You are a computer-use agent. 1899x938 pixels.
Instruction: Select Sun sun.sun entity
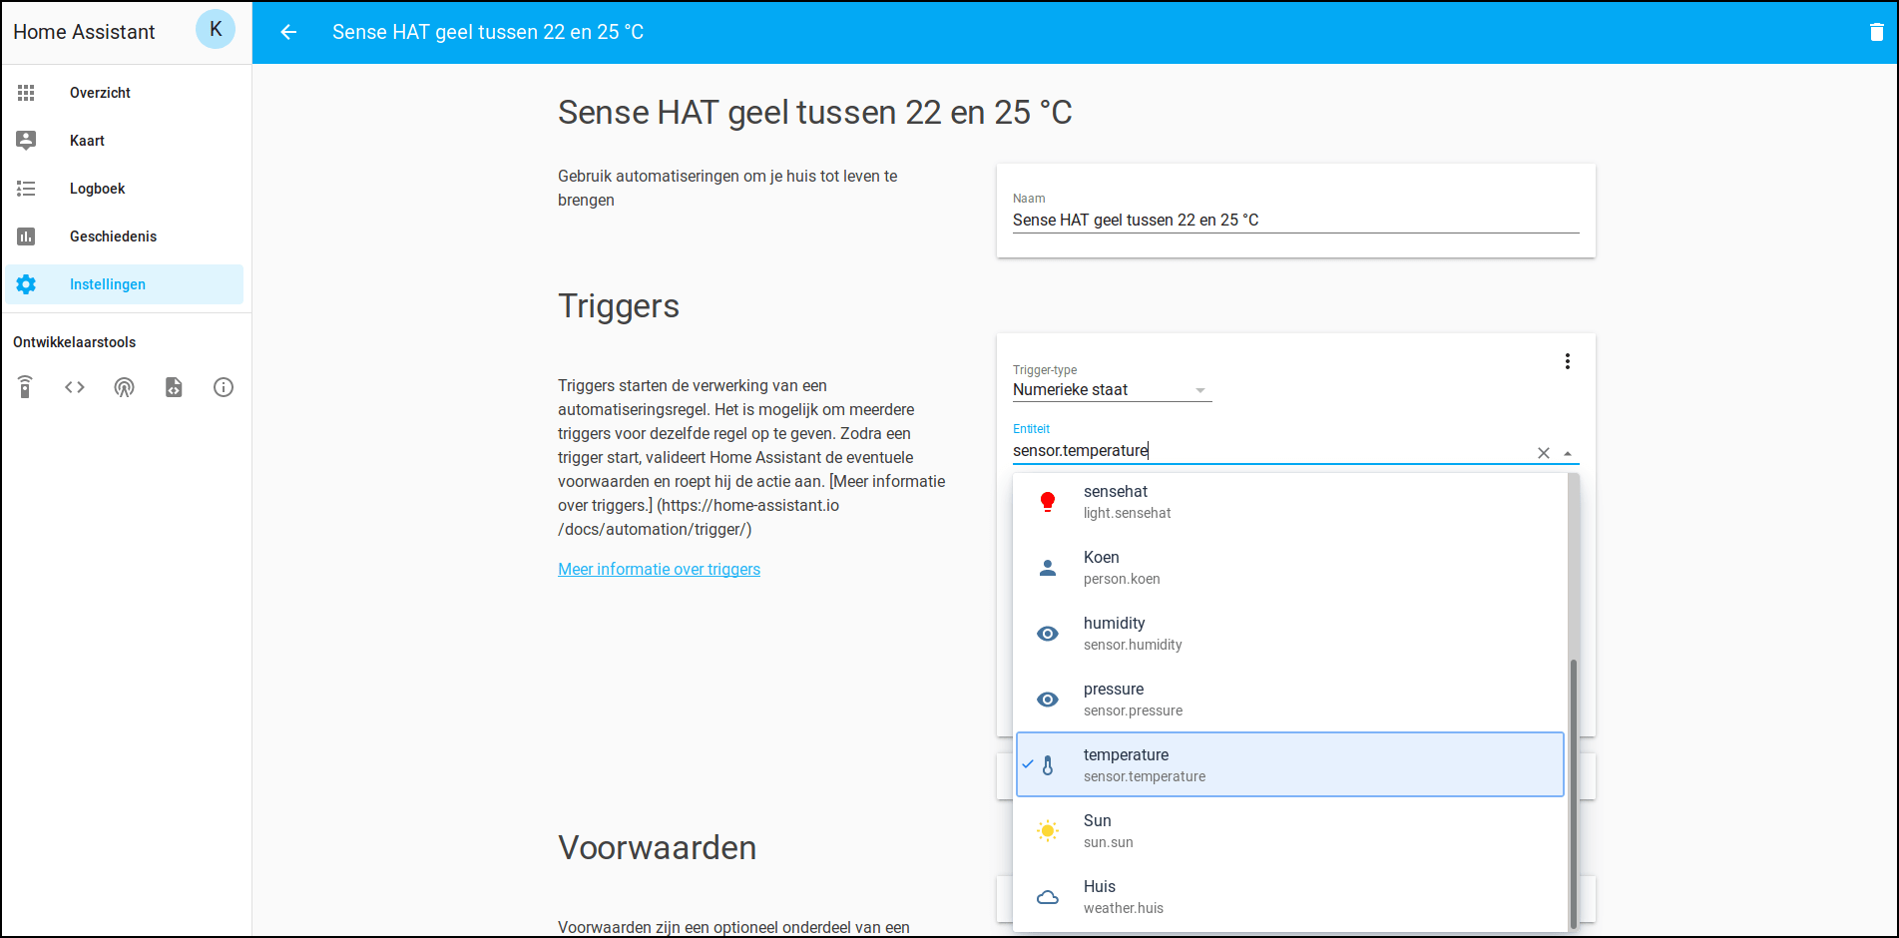[x=1289, y=831]
